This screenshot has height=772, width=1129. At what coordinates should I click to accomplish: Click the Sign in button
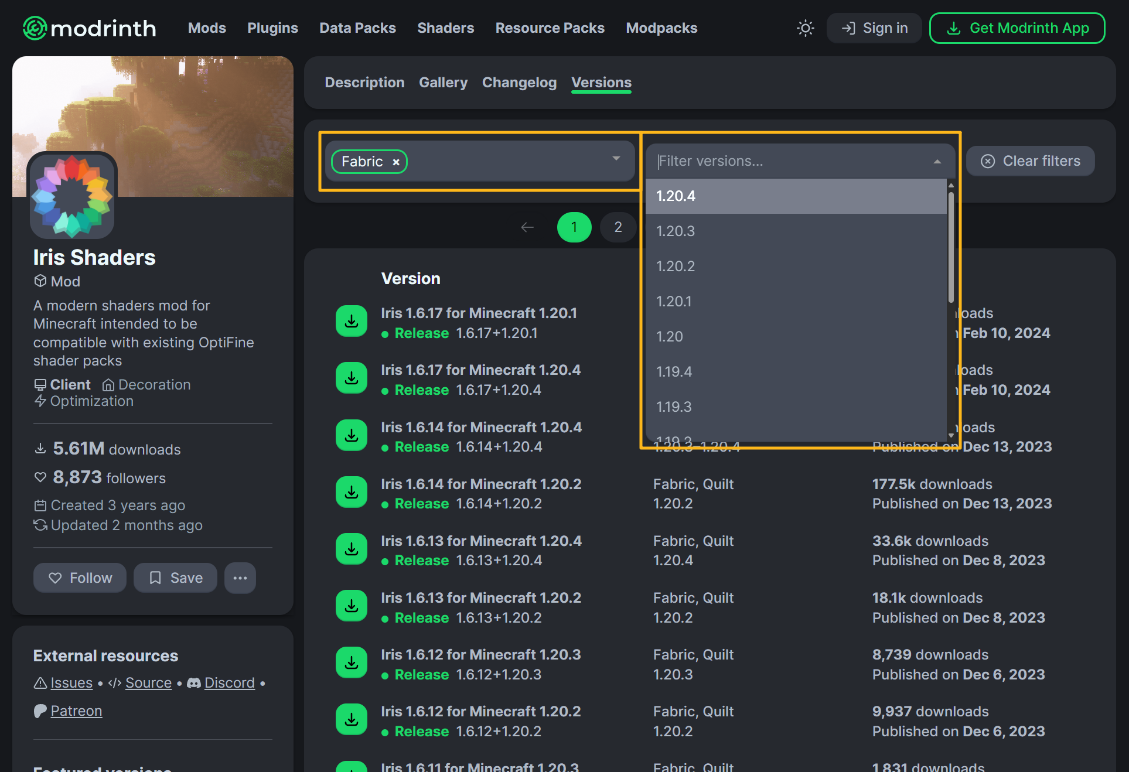pos(874,28)
